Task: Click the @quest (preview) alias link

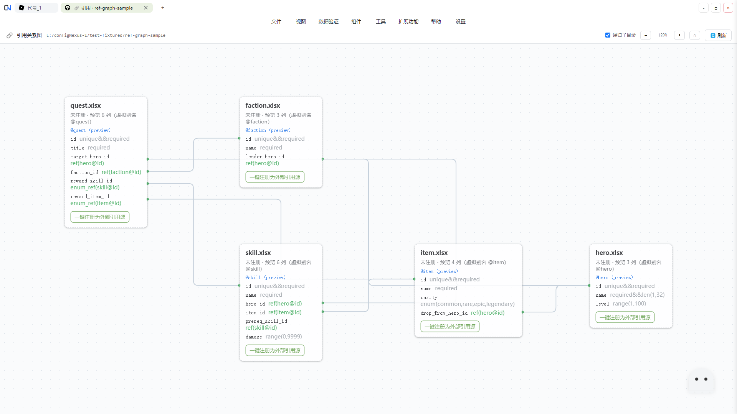Action: tap(91, 130)
